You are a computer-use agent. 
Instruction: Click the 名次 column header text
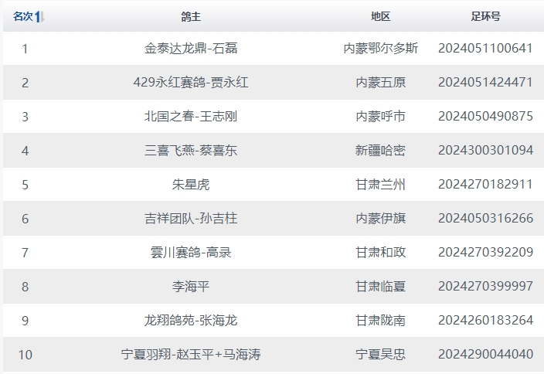22,16
